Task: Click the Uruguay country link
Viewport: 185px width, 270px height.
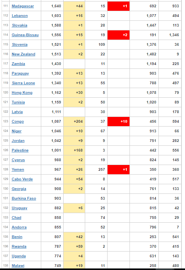Action: tap(20, 208)
